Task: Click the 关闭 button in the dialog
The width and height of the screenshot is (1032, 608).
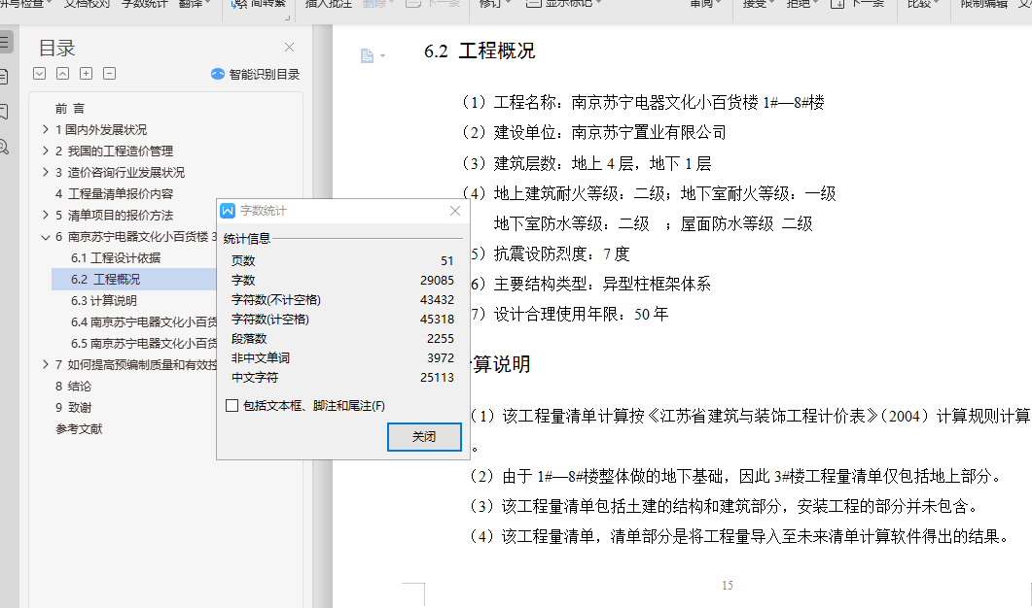Action: point(424,436)
